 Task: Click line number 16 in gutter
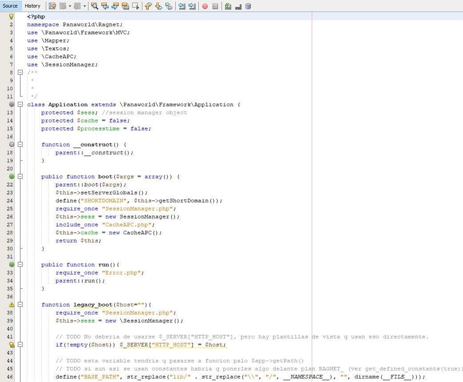pos(10,137)
